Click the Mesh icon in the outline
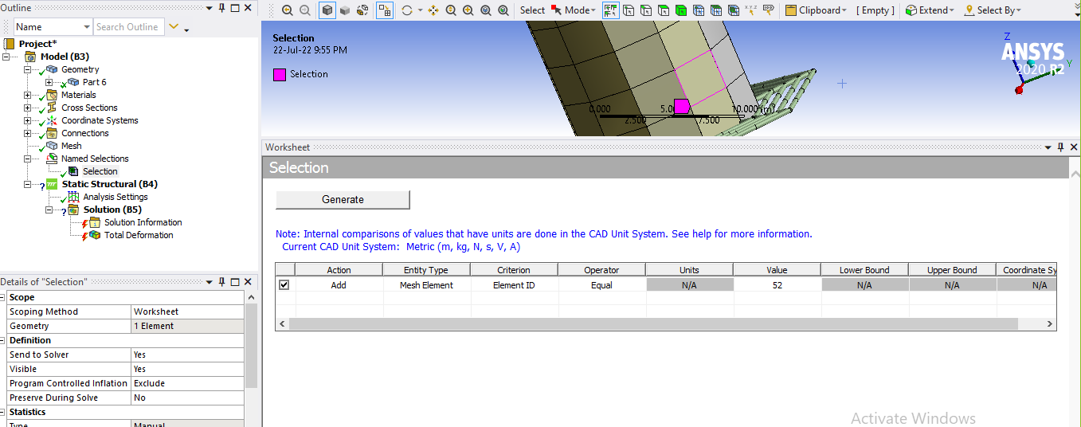The width and height of the screenshot is (1081, 427). [53, 146]
